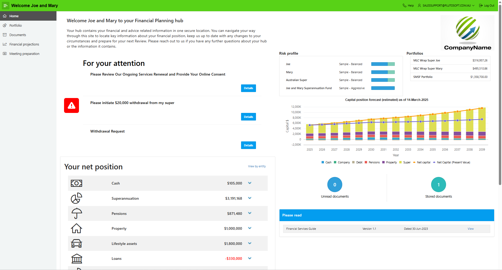The width and height of the screenshot is (502, 270).
Task: Click the hamburger menu icon in header
Action: pyautogui.click(x=5, y=5)
